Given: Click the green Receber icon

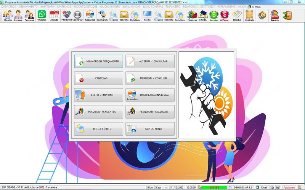Looking at the screenshot, I should (x=214, y=16).
